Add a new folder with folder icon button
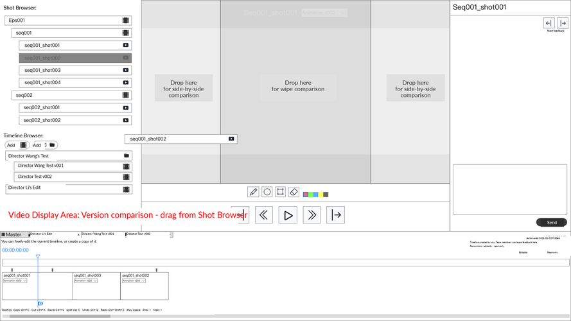 (x=45, y=145)
